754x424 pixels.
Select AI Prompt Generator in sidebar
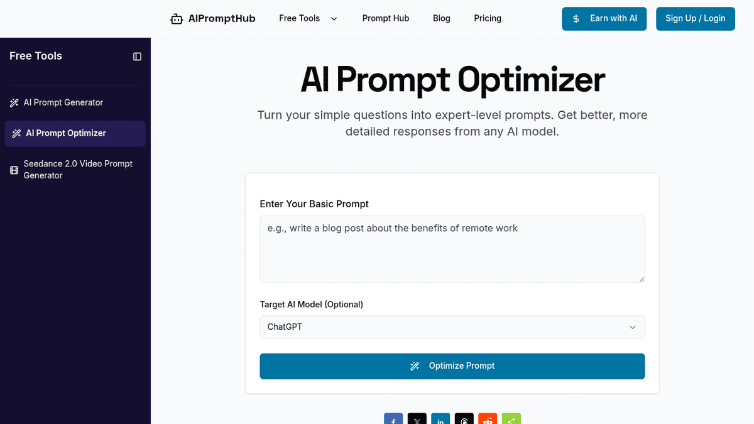(x=63, y=102)
